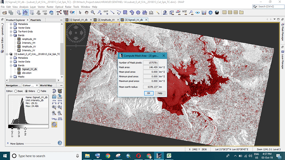Viewport: 285px width, 160px height.
Task: Open the Graph Builder tool
Action: point(59,12)
